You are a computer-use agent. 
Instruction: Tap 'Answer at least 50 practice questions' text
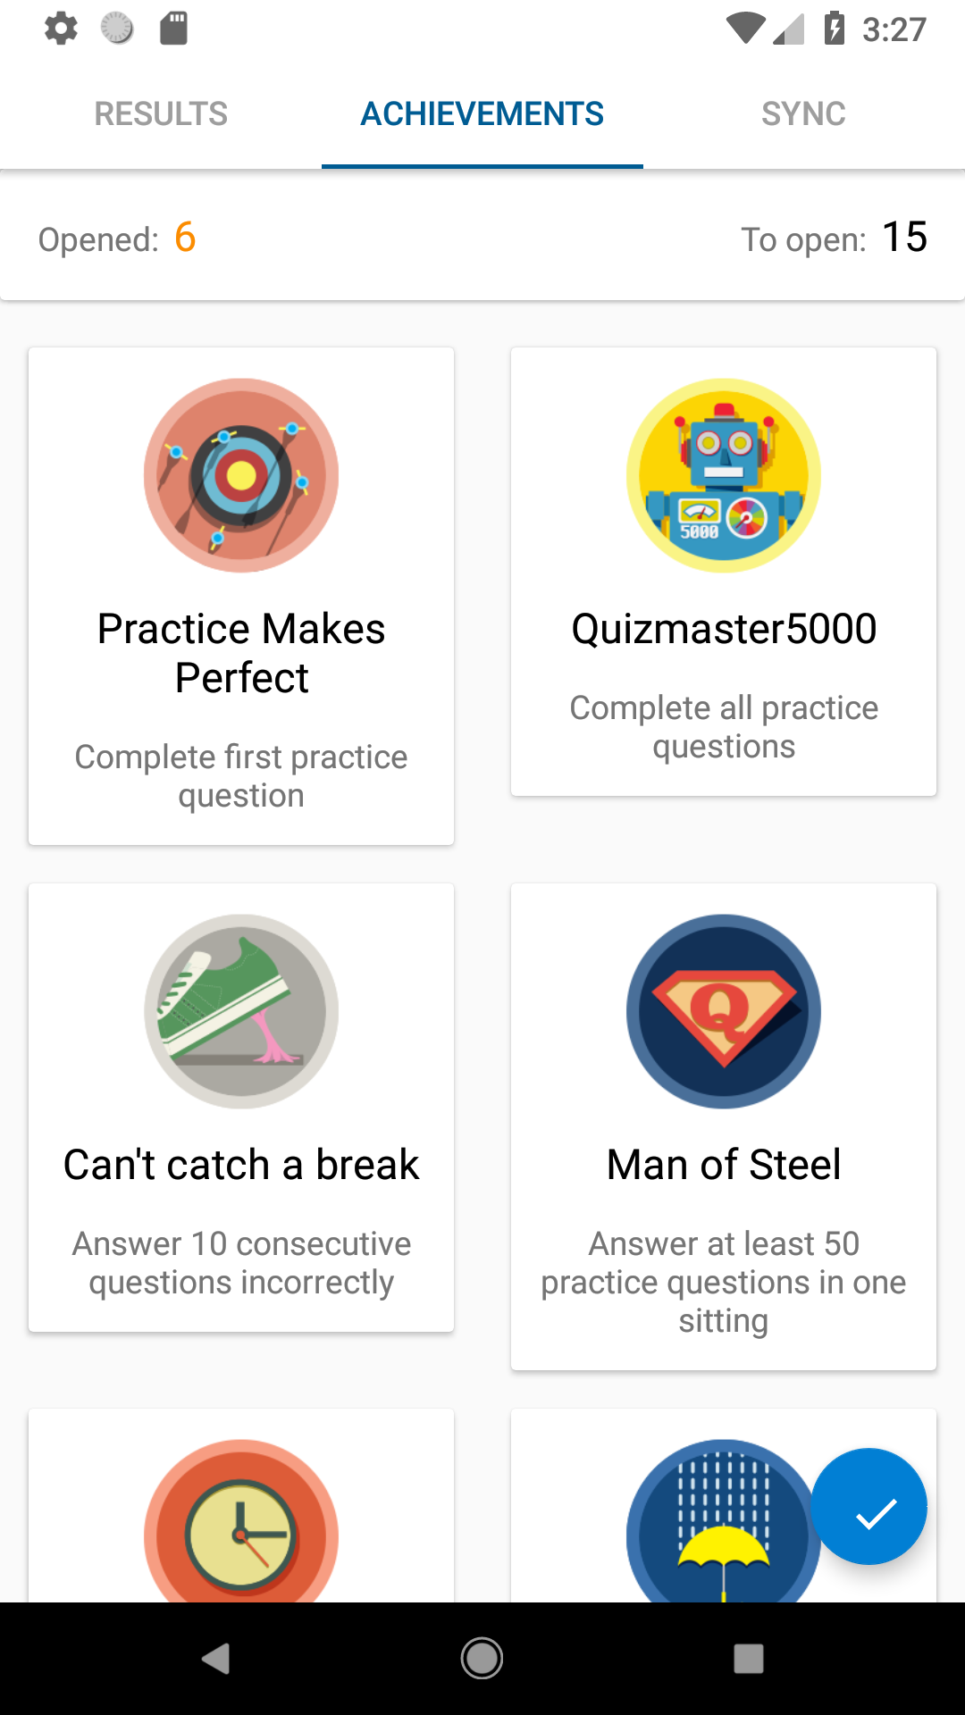[x=724, y=1281]
